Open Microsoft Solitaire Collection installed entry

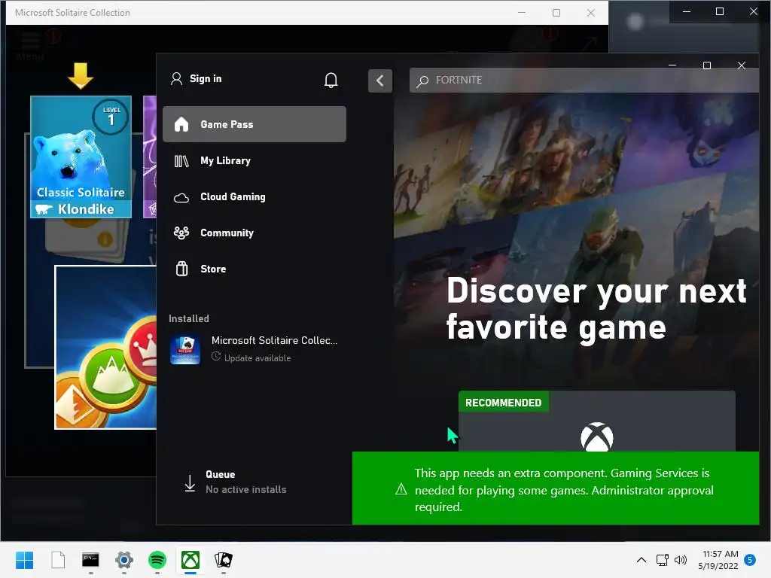click(254, 349)
